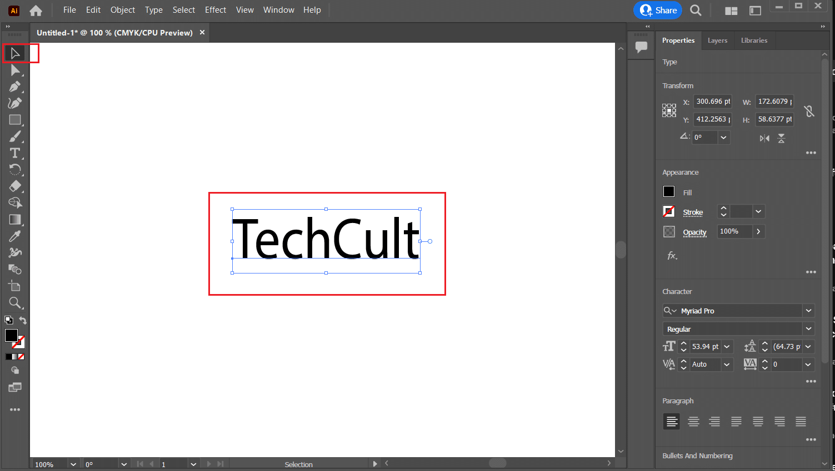
Task: Reset to default fill and stroke
Action: pyautogui.click(x=8, y=320)
